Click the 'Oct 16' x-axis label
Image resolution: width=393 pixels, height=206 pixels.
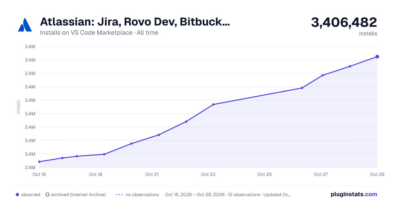click(x=39, y=174)
